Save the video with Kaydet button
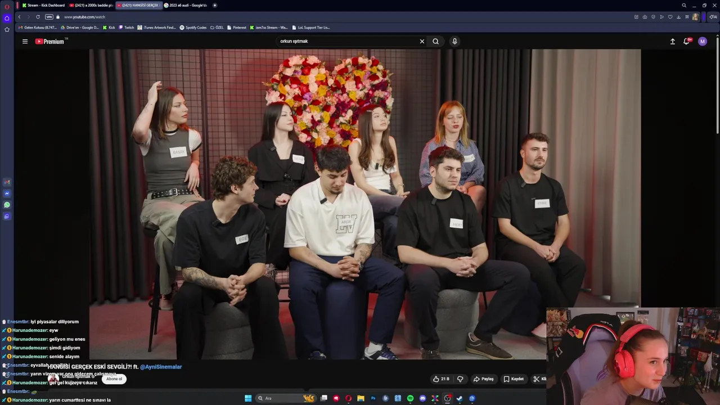The height and width of the screenshot is (405, 720). [514, 379]
